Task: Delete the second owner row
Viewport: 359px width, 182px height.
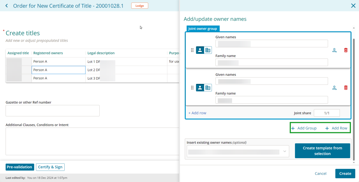Action: (346, 88)
